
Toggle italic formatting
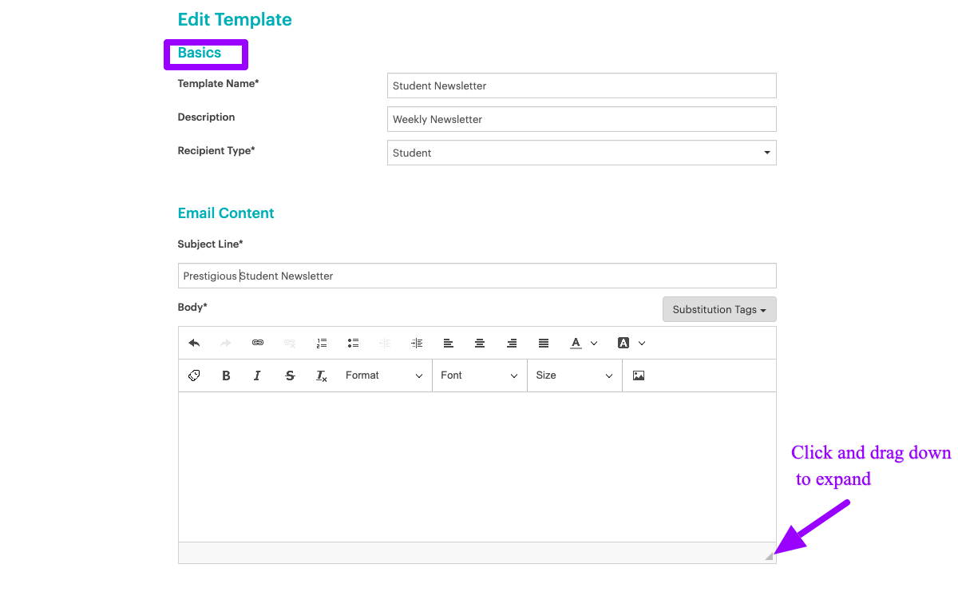click(257, 375)
